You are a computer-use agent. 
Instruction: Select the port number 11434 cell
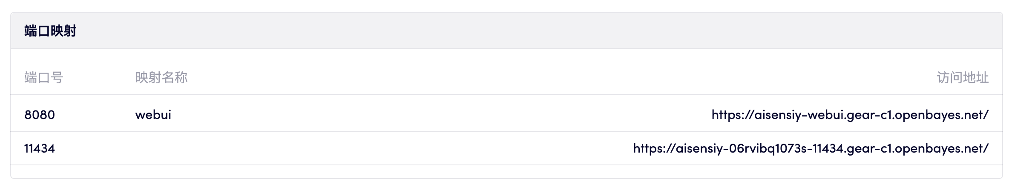(x=40, y=148)
